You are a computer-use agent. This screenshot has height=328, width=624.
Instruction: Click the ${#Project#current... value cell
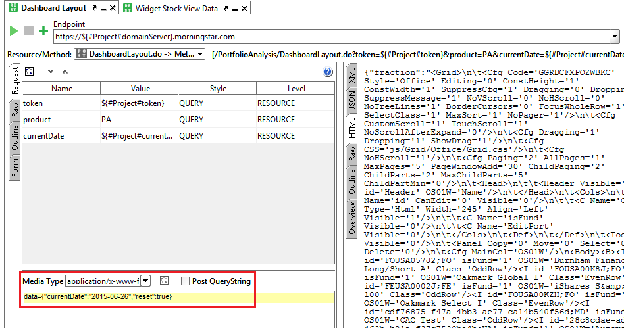(x=140, y=135)
